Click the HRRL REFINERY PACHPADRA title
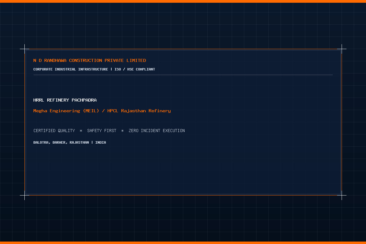 65,100
